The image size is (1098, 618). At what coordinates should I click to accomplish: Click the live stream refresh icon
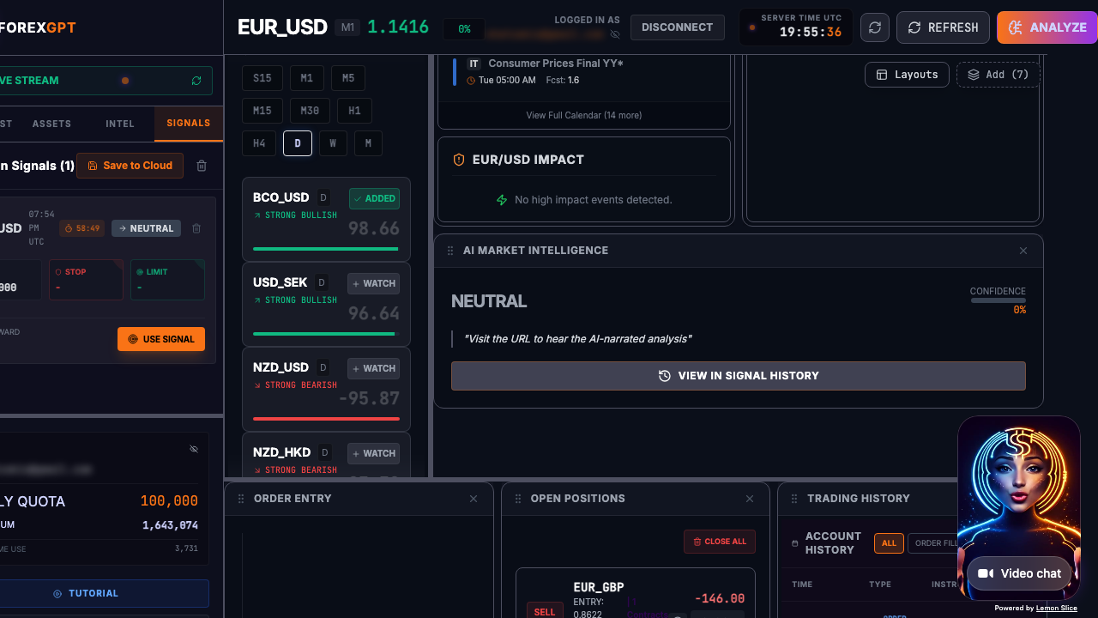196,81
